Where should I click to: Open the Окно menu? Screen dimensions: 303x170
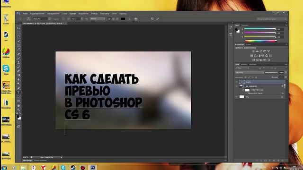point(114,14)
